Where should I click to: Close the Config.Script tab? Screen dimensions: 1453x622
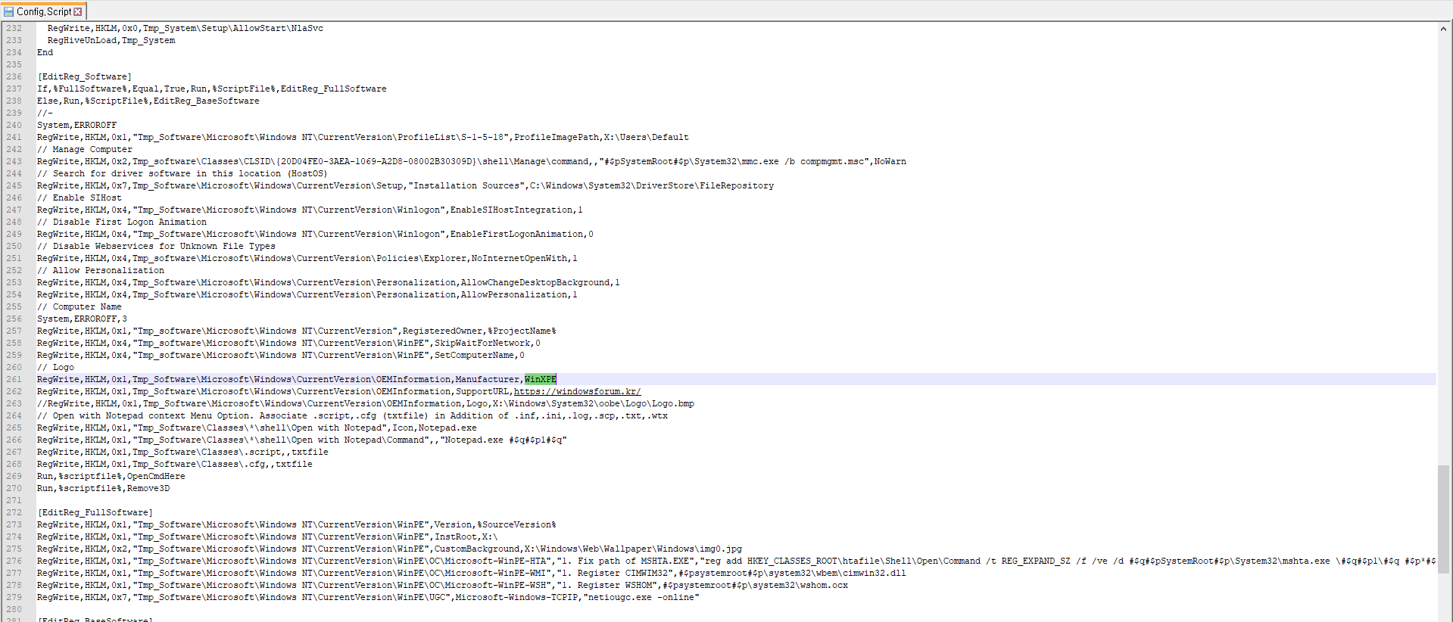click(78, 11)
